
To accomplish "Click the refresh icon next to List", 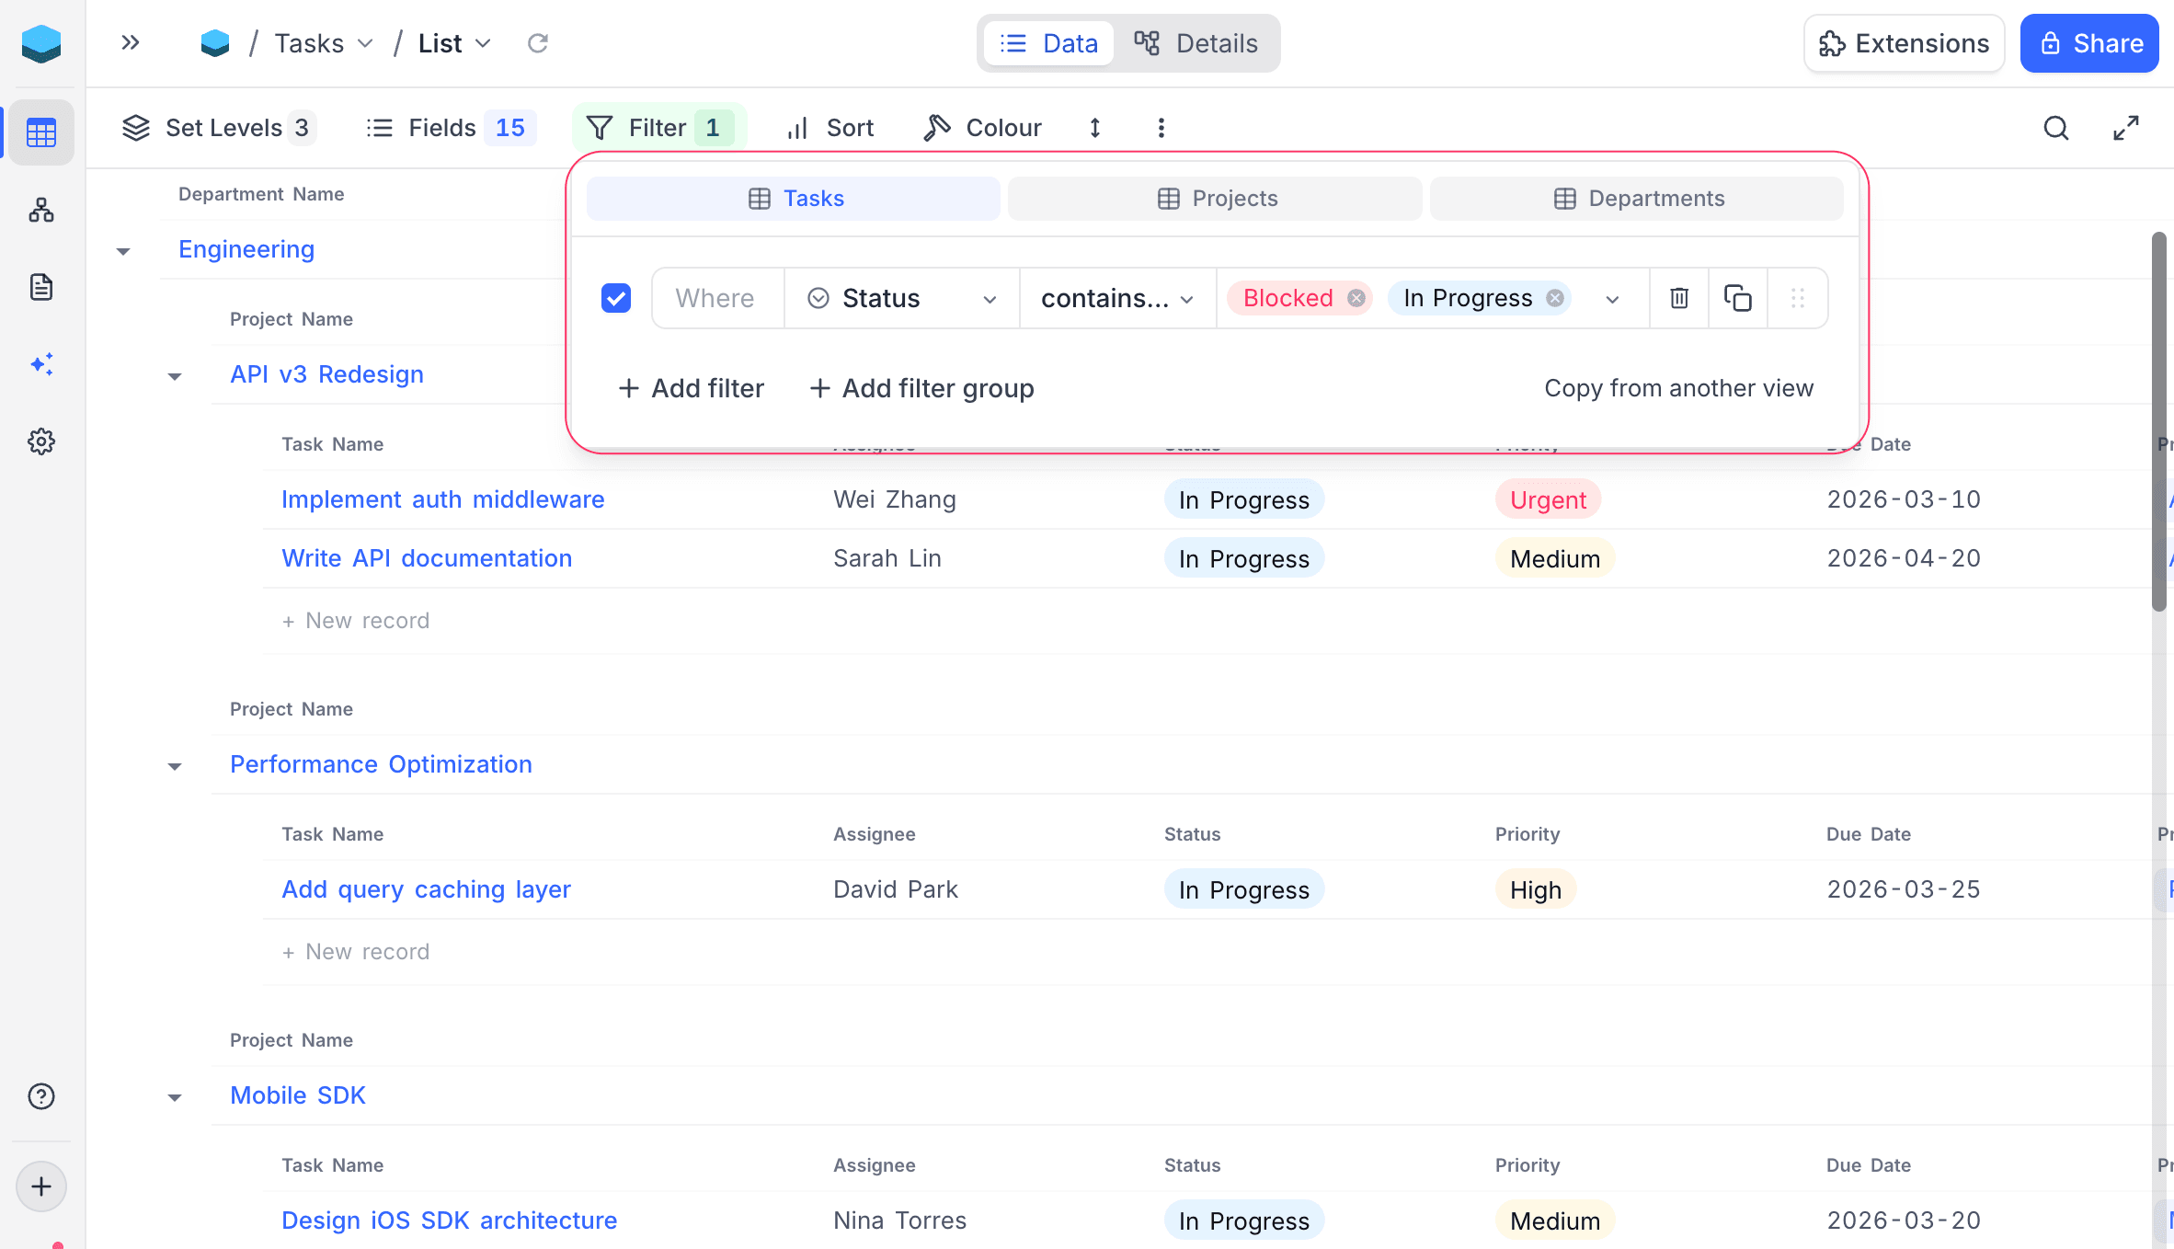I will point(538,43).
